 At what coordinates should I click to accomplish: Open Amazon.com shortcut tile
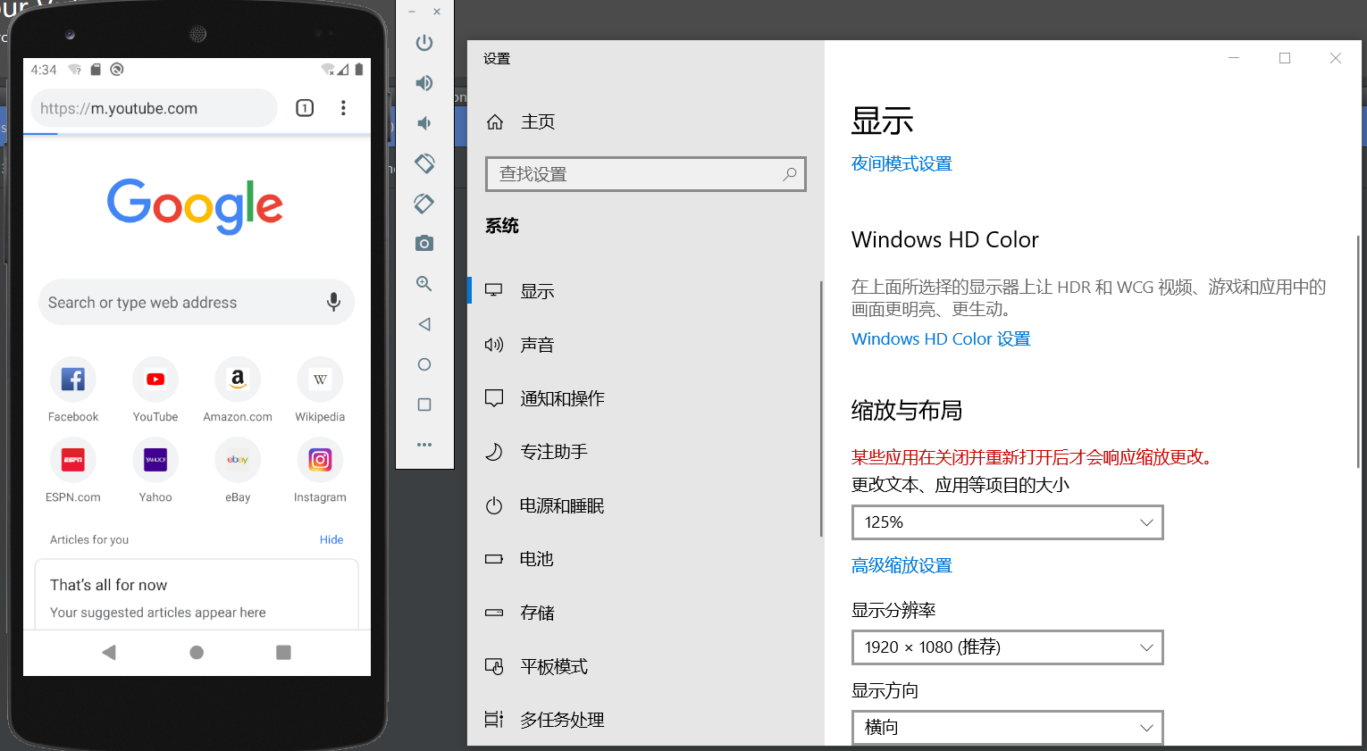(238, 390)
